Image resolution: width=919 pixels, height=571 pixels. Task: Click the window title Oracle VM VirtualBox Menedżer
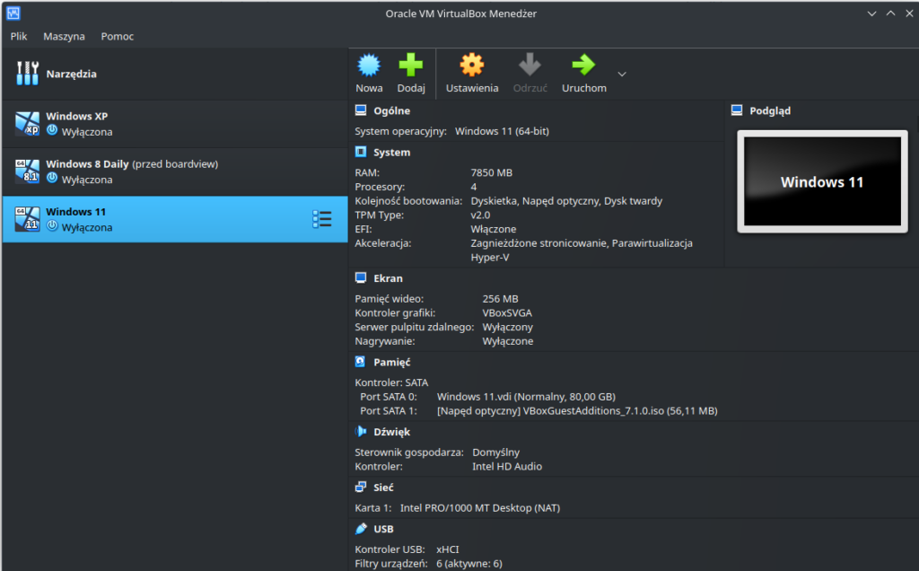[460, 13]
